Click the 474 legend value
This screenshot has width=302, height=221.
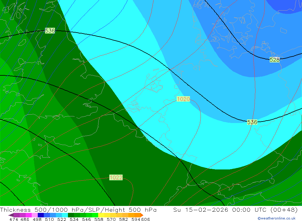click(14, 219)
